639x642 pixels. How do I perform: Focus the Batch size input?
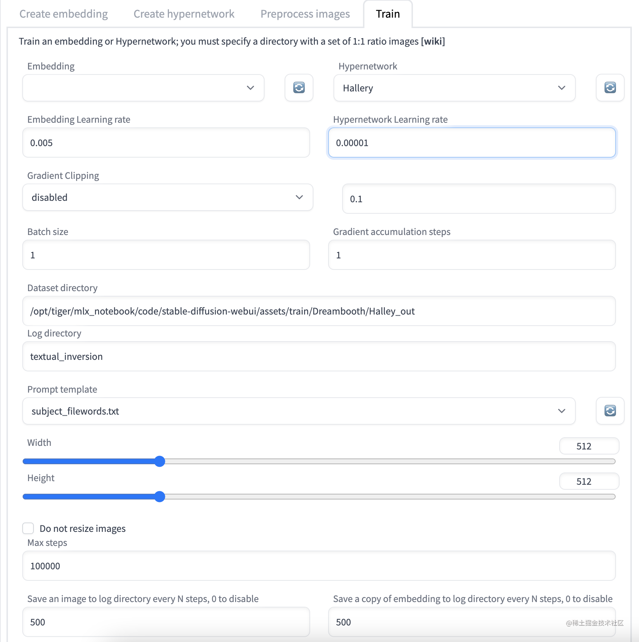(166, 255)
